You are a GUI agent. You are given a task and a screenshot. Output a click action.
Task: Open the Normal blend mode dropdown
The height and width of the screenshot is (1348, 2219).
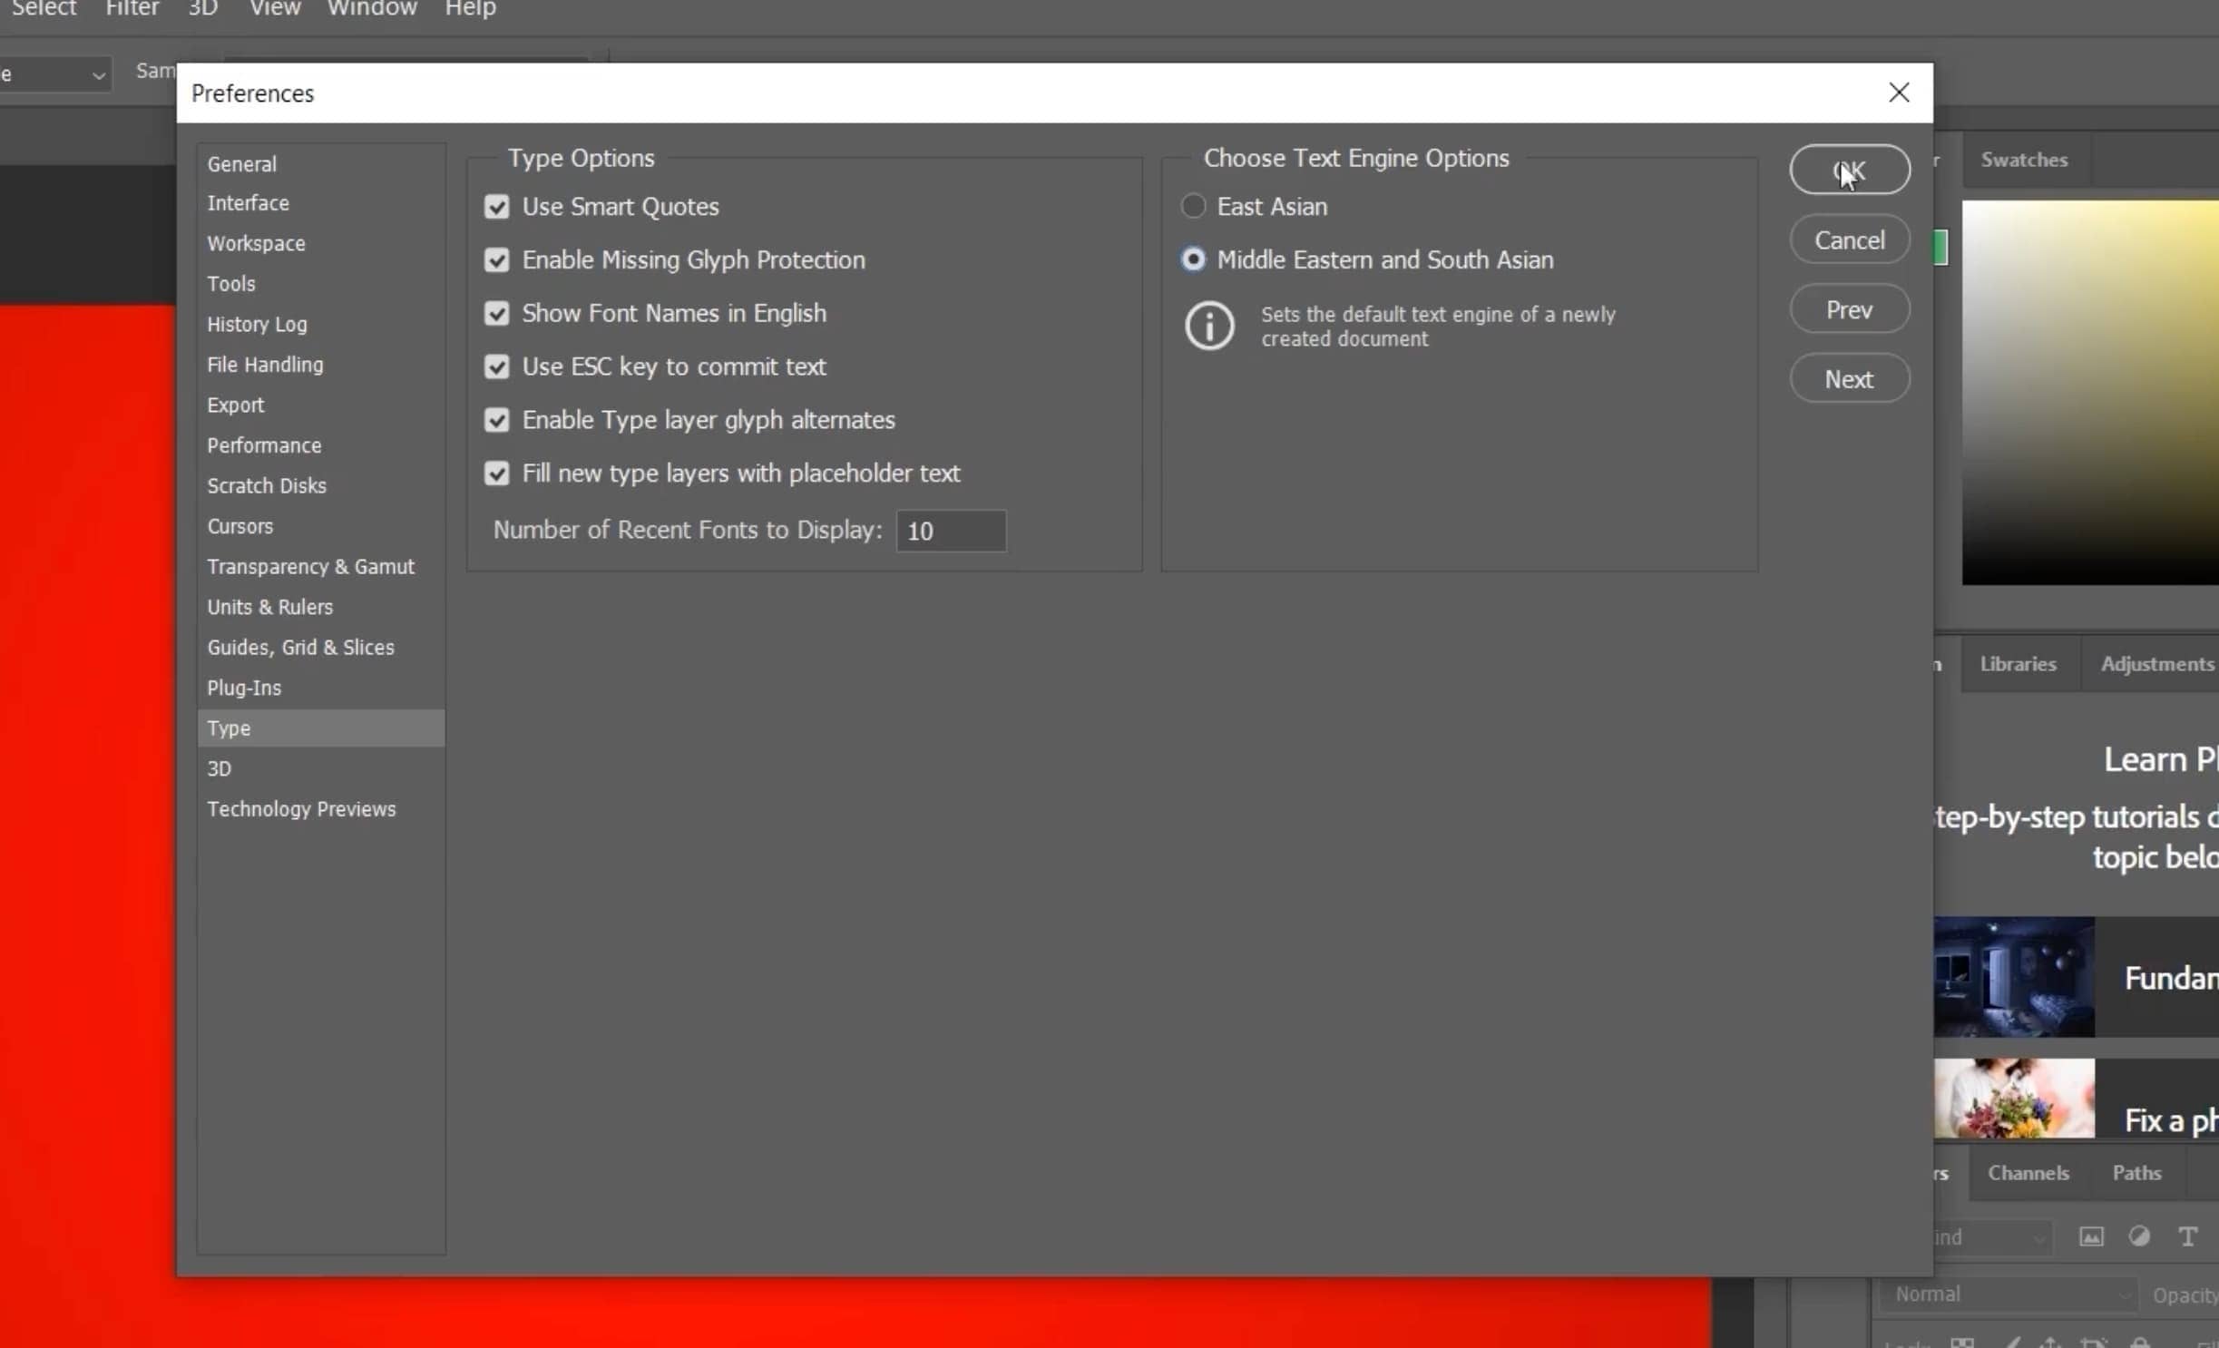(x=2009, y=1294)
